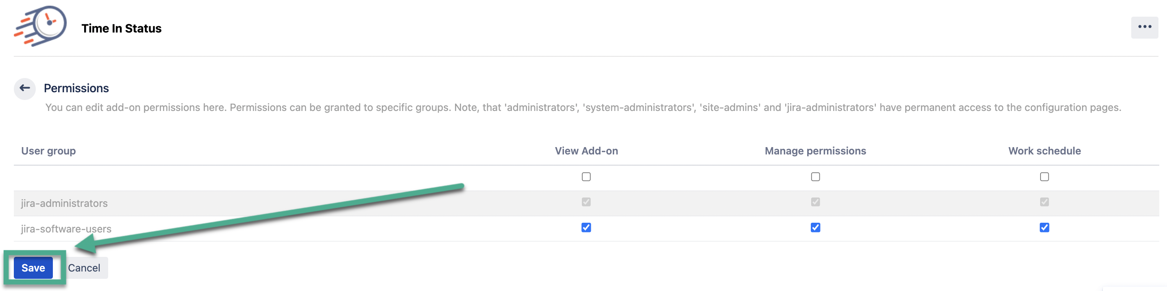Check View Add-on box in the blank top row
This screenshot has width=1167, height=291.
click(x=586, y=176)
